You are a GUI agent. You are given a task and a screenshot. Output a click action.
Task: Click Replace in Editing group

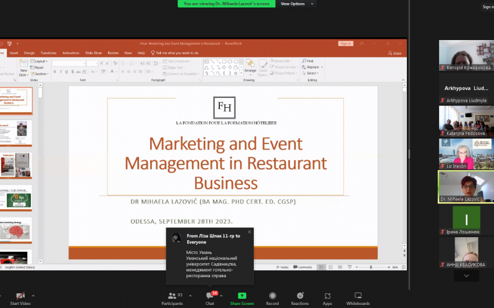[311, 67]
